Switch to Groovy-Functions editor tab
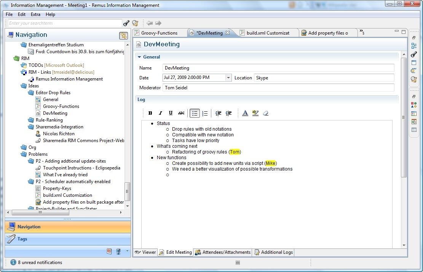The width and height of the screenshot is (423, 272). [x=159, y=33]
